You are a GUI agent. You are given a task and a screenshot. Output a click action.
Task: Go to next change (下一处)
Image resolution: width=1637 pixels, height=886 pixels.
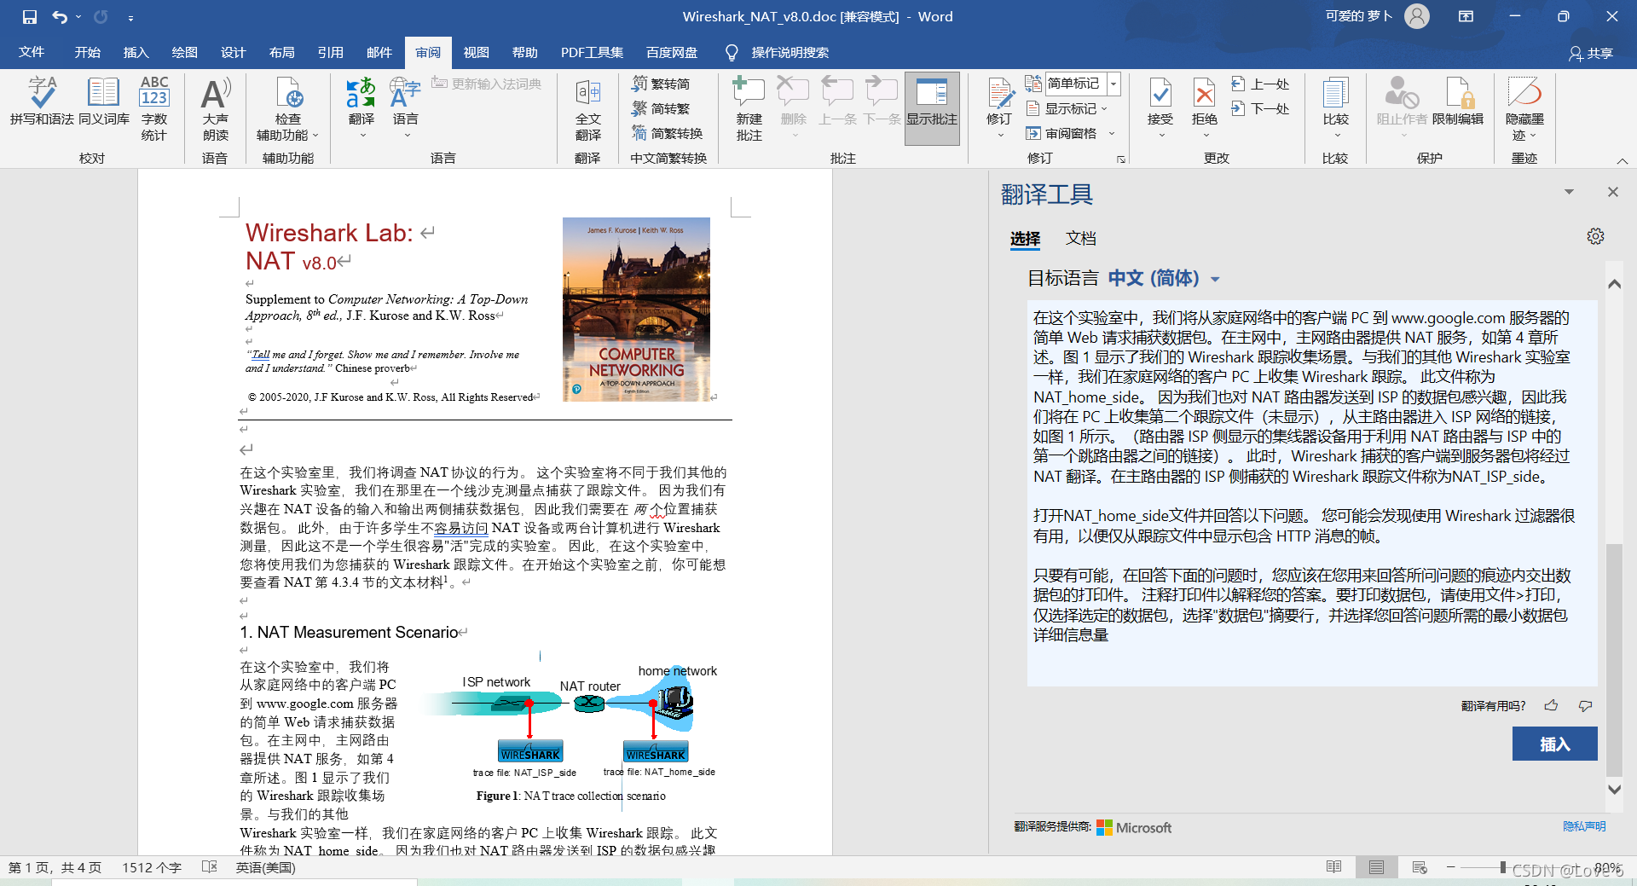1261,108
